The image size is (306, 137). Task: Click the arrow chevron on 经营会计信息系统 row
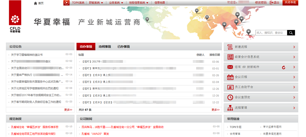pyautogui.click(x=294, y=57)
